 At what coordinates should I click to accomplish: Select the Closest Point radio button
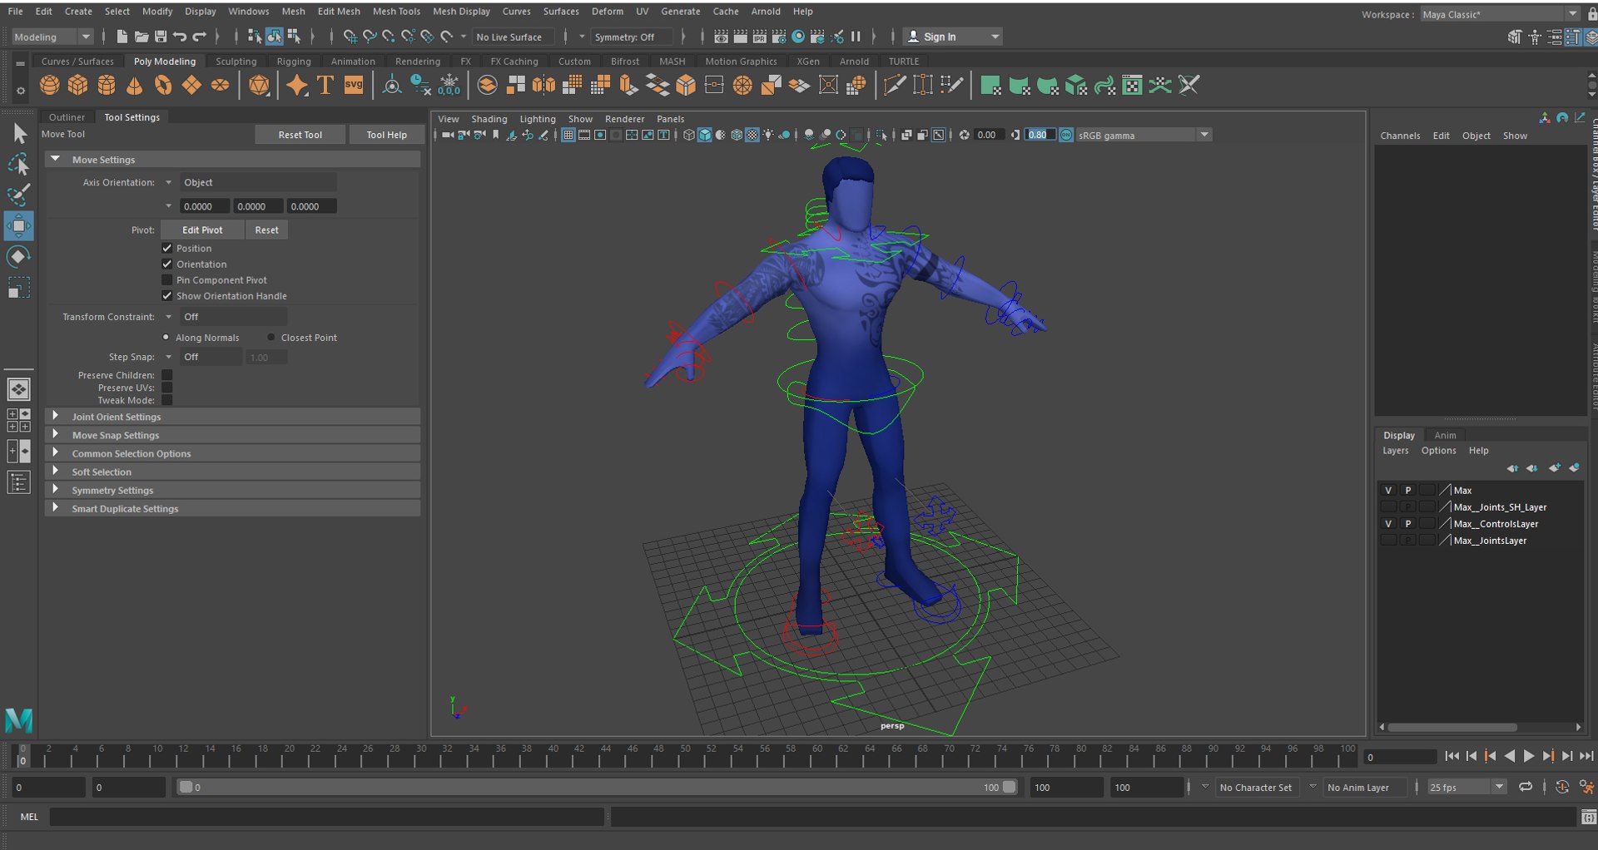(x=271, y=337)
